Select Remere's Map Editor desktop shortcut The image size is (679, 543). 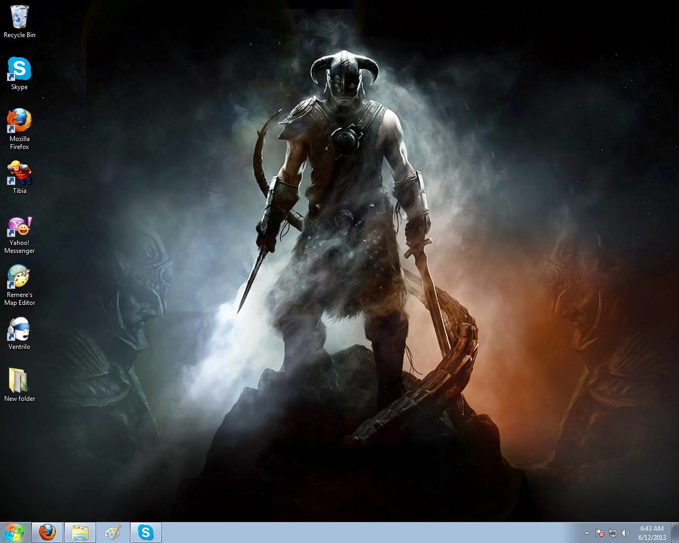(20, 285)
